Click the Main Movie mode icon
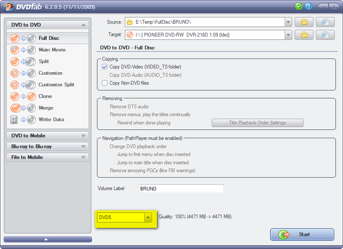The image size is (343, 249). [23, 50]
